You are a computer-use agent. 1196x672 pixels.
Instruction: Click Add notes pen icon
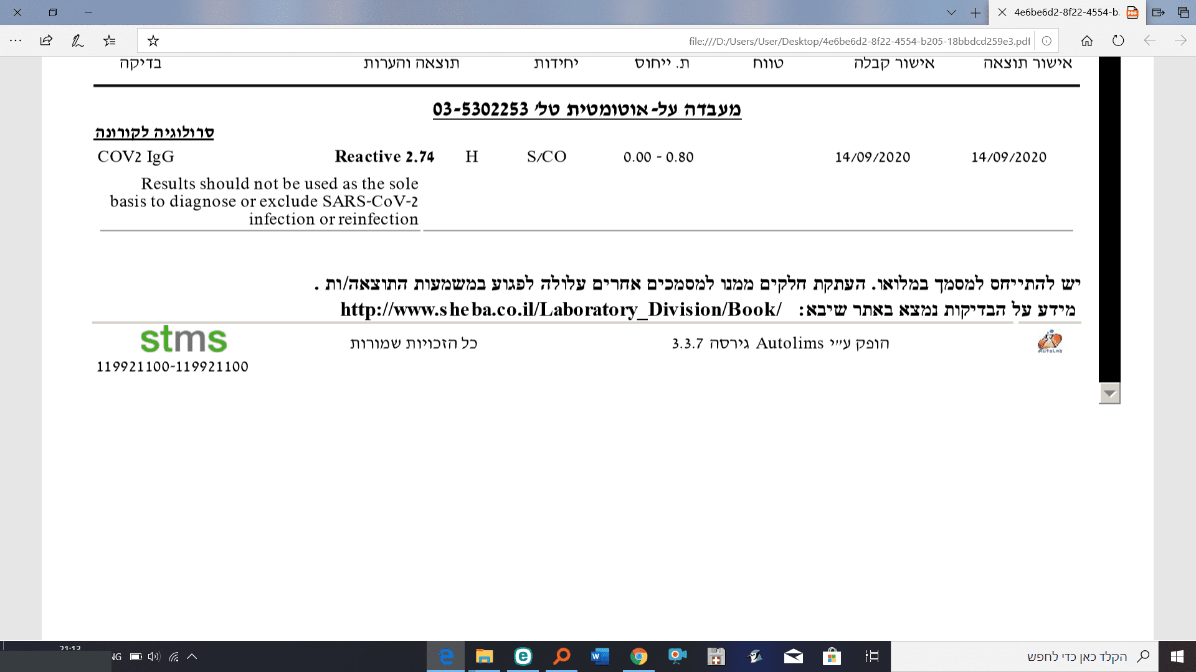77,41
